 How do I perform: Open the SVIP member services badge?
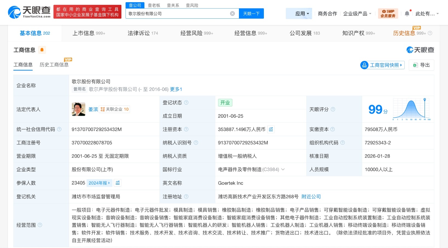pyautogui.click(x=388, y=14)
